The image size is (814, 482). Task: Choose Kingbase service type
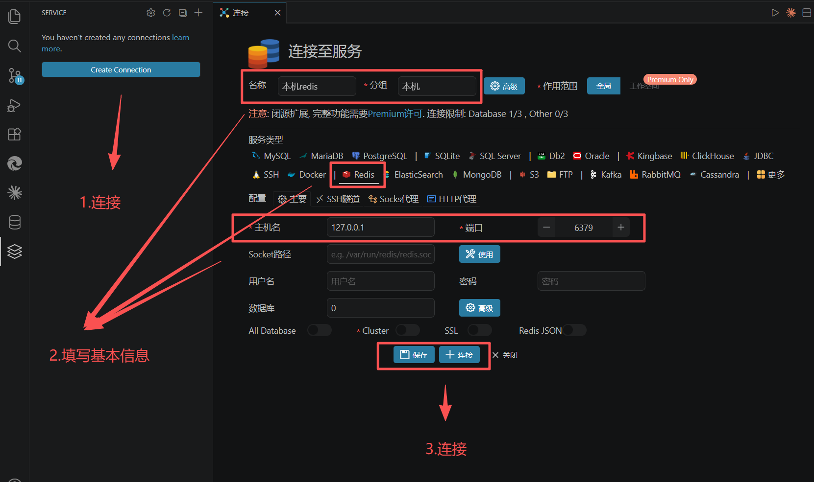pyautogui.click(x=649, y=156)
